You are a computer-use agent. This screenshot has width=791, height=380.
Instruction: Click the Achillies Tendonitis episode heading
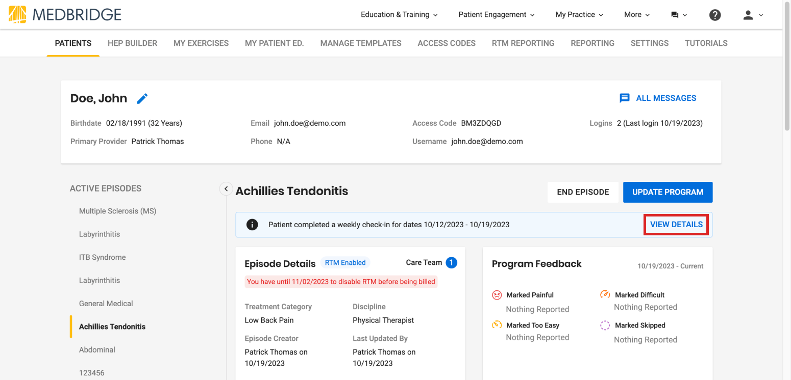(292, 191)
